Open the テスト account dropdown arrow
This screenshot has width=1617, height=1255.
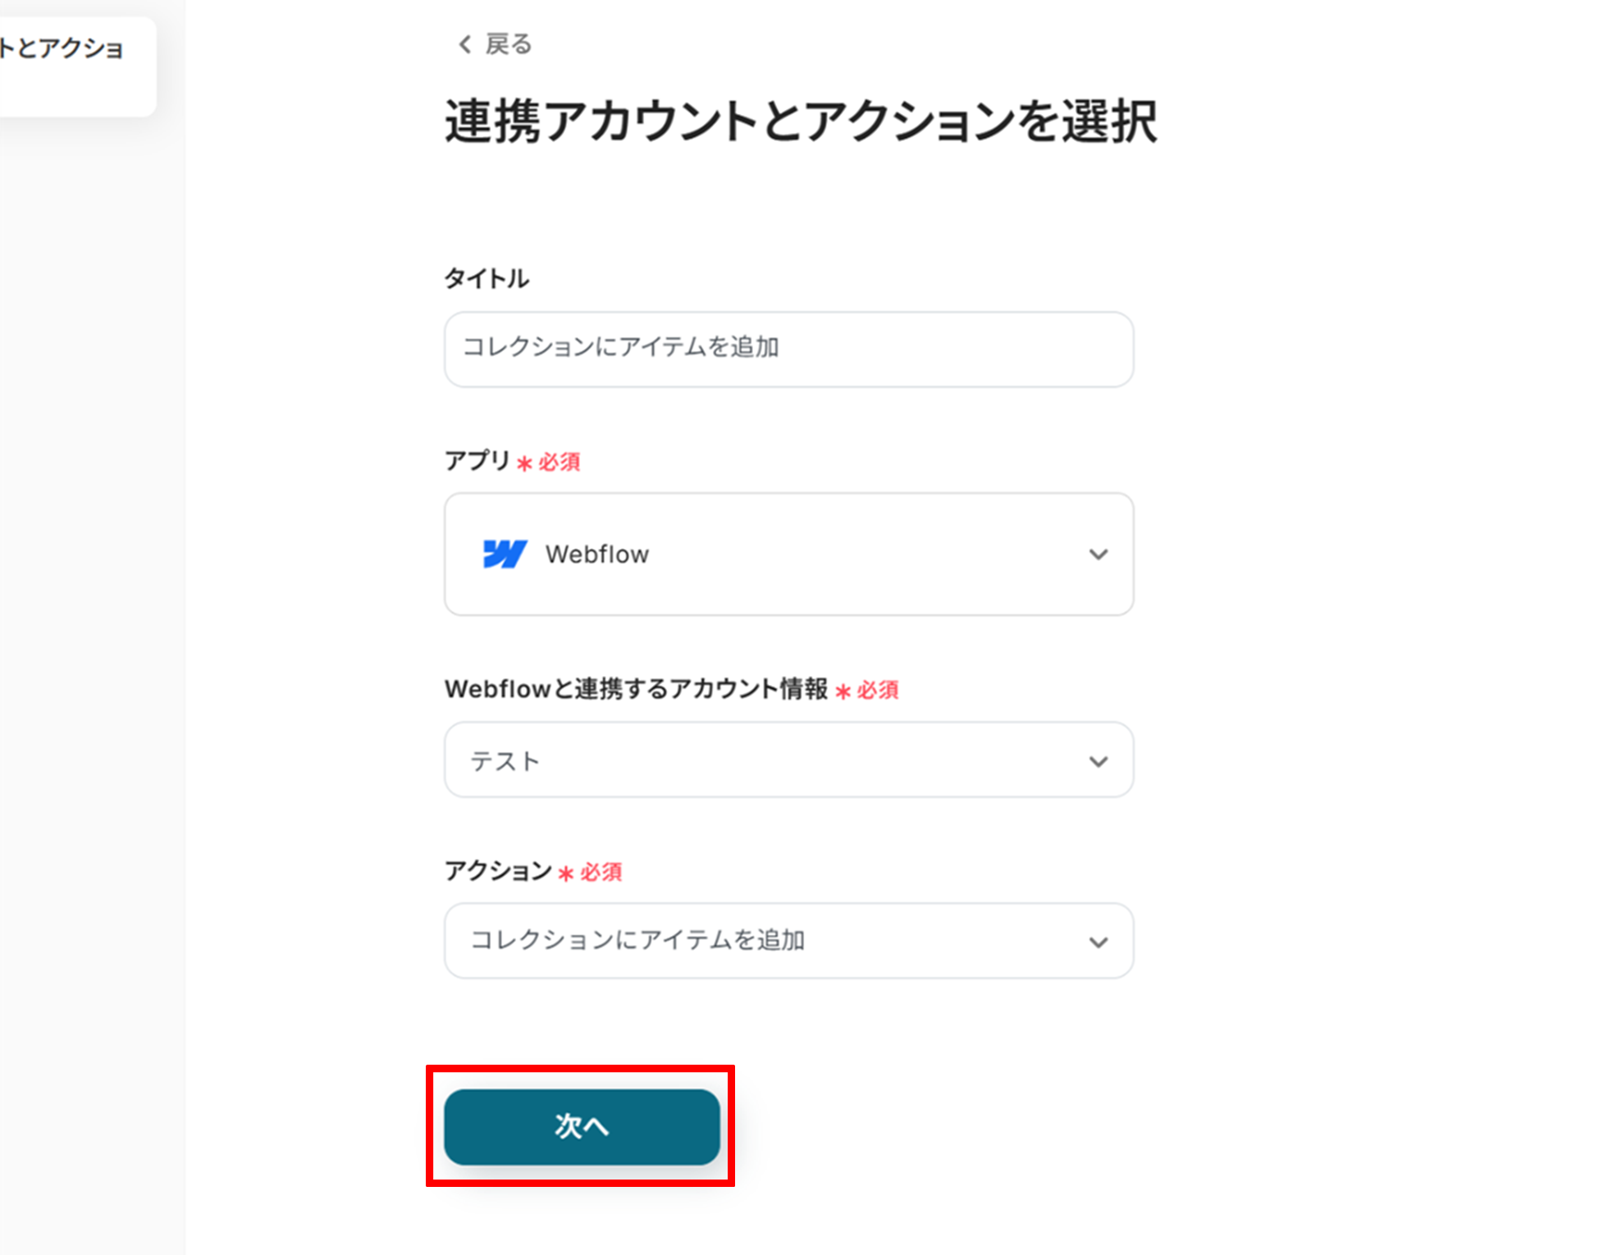click(x=1098, y=761)
